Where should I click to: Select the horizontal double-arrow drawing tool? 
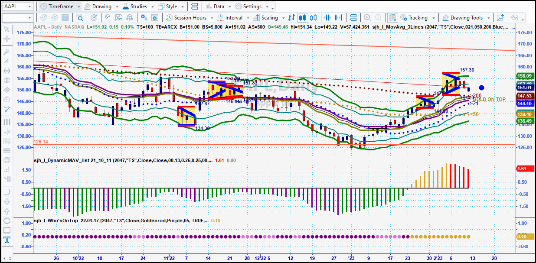coord(7,71)
